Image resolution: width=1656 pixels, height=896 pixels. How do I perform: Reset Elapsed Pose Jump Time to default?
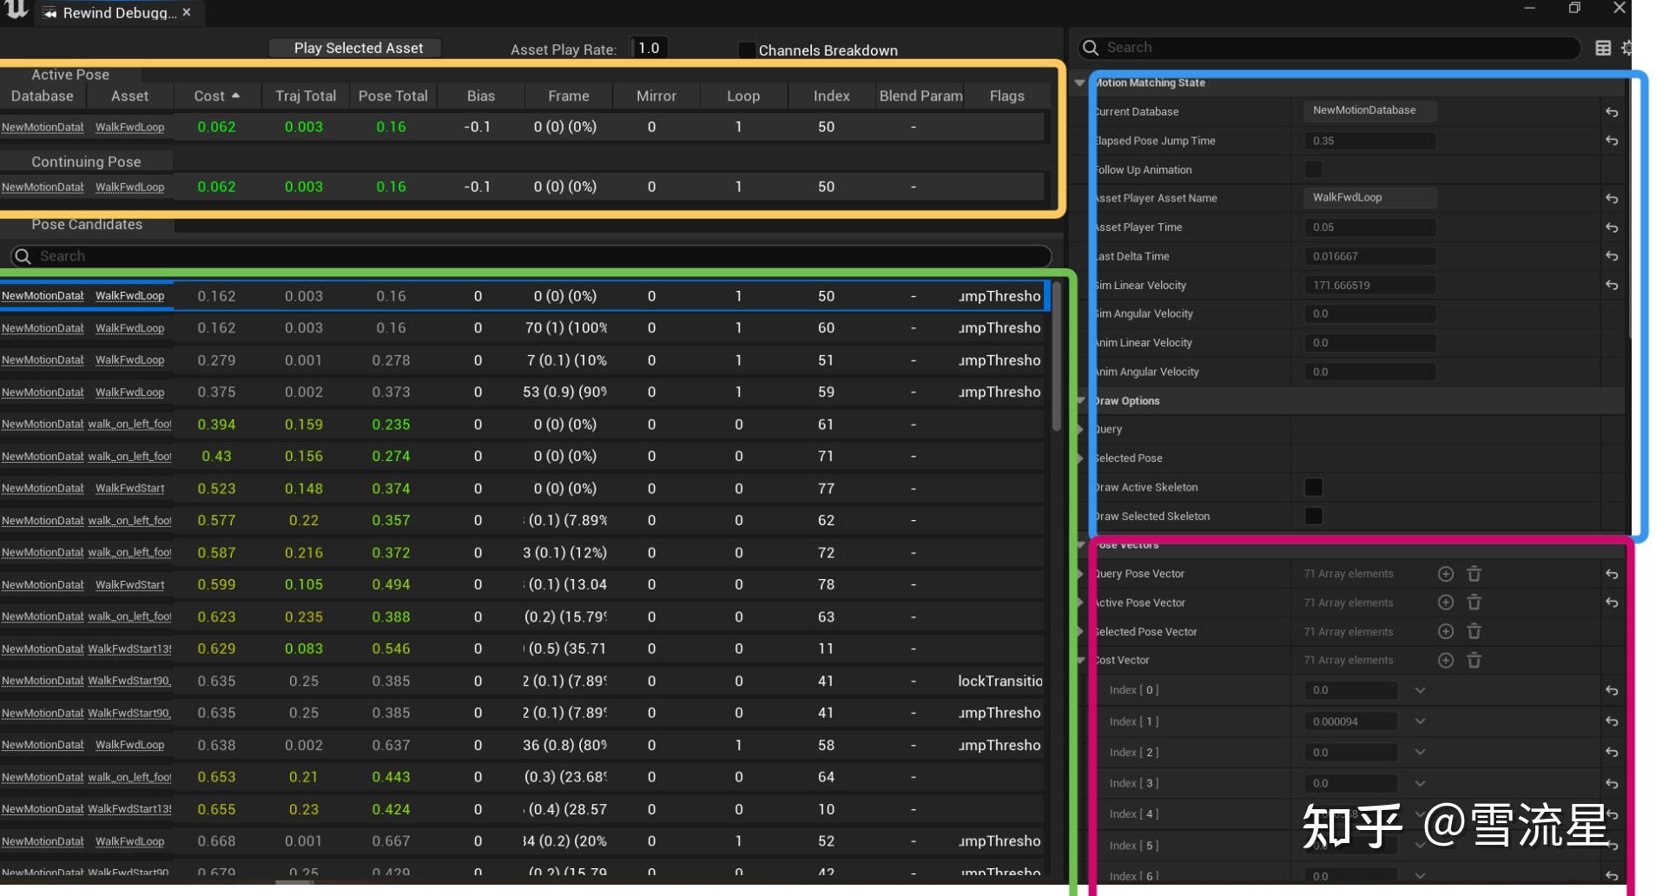(1611, 141)
